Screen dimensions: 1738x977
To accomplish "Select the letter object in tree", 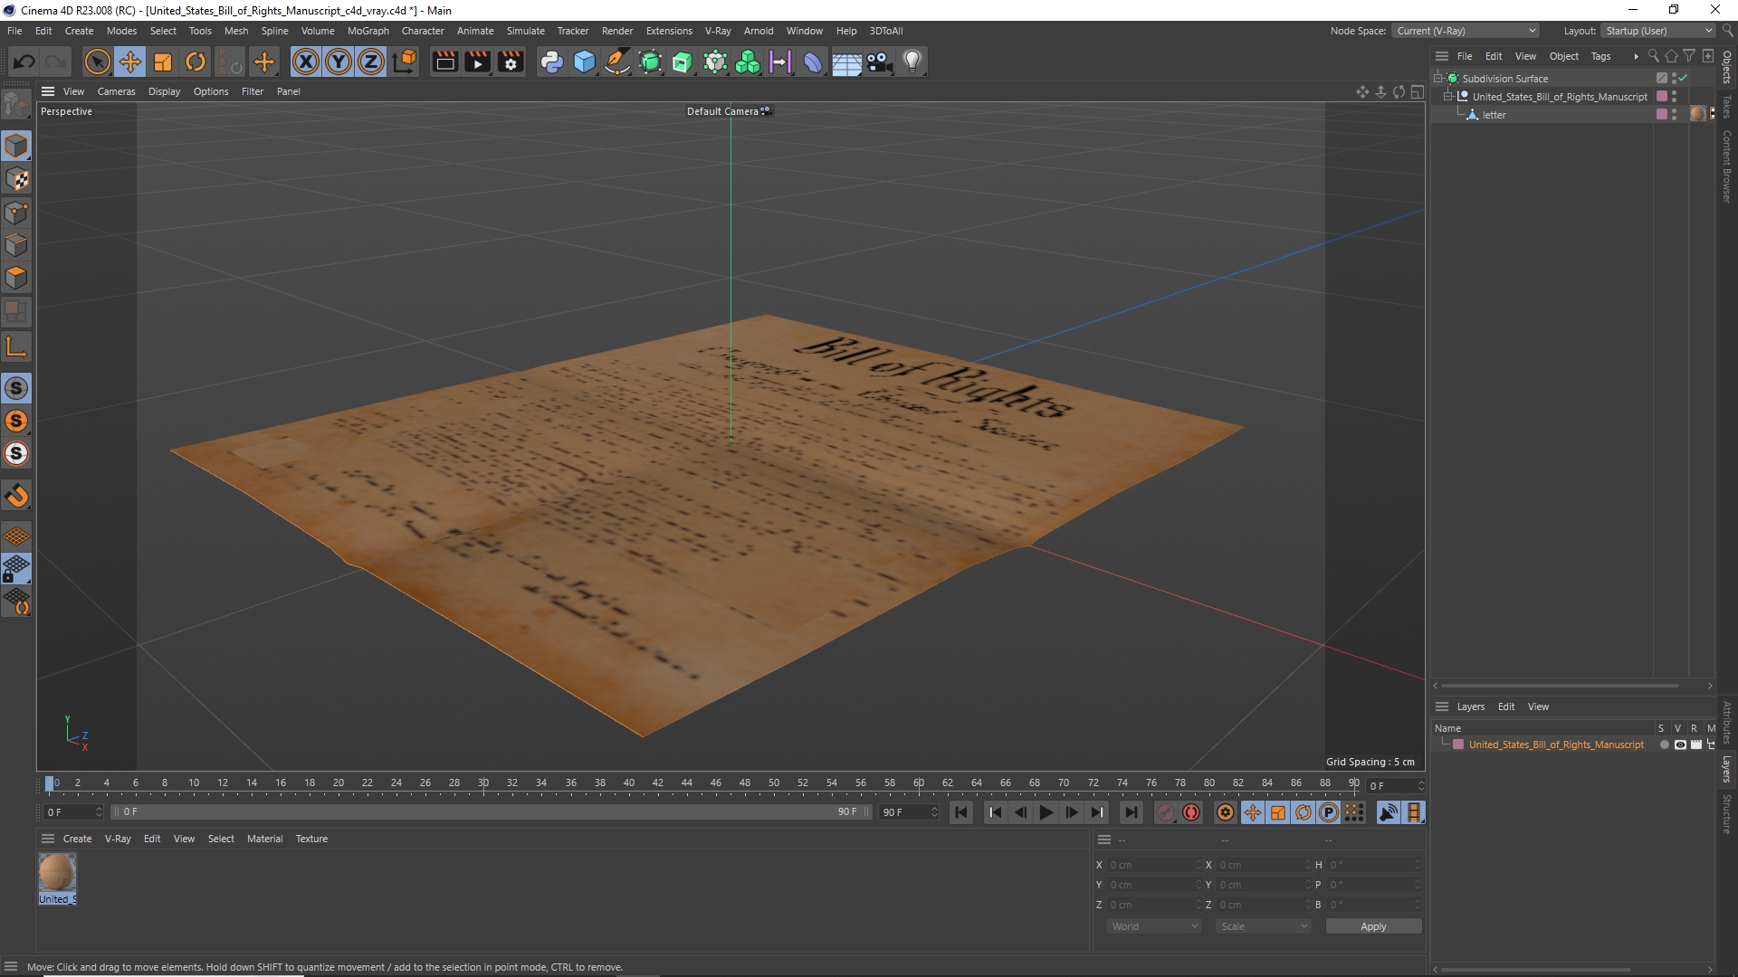I will [x=1494, y=115].
